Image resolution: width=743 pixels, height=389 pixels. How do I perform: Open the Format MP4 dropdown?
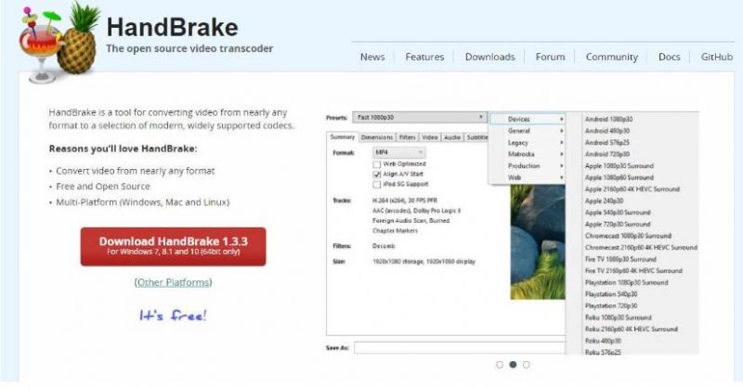point(398,151)
